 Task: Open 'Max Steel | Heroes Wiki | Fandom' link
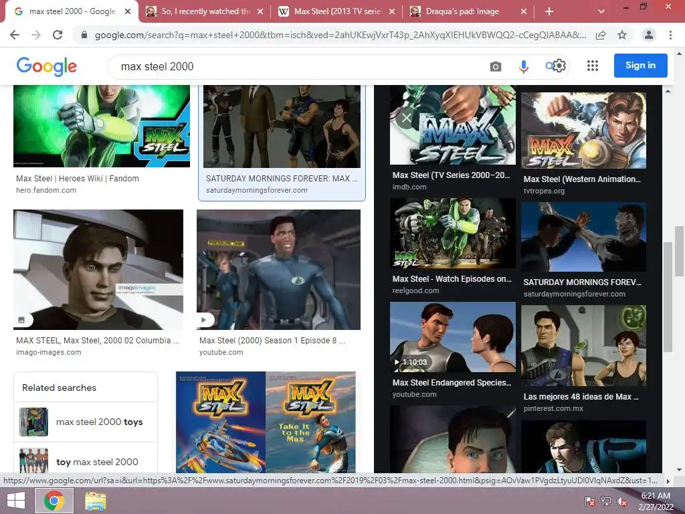click(78, 178)
